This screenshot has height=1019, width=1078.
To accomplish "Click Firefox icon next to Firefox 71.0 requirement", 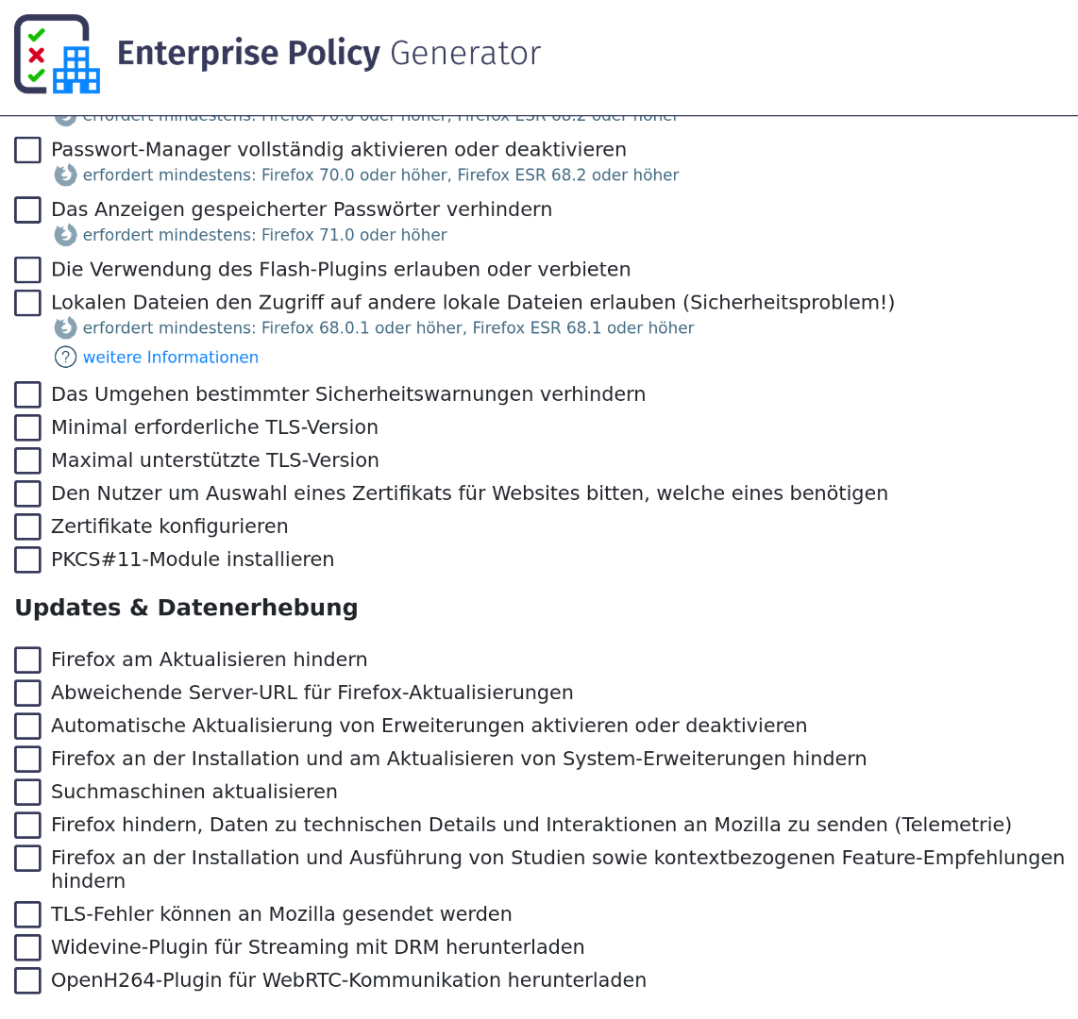I will click(x=65, y=235).
